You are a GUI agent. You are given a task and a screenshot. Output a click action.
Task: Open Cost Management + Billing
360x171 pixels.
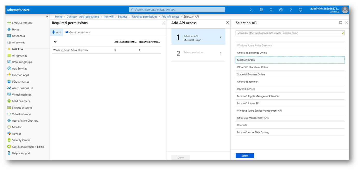pyautogui.click(x=26, y=147)
